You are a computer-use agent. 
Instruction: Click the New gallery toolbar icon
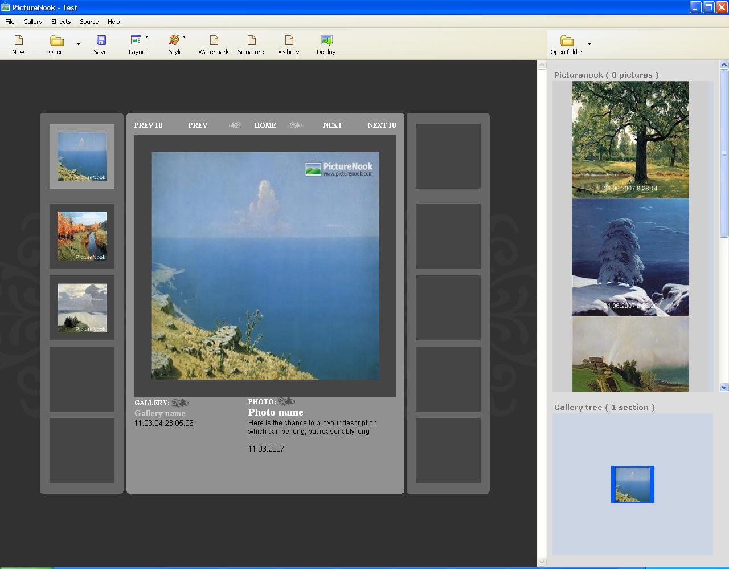pyautogui.click(x=18, y=40)
